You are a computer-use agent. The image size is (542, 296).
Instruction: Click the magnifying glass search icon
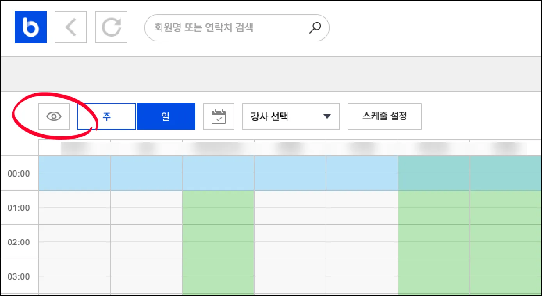[315, 27]
